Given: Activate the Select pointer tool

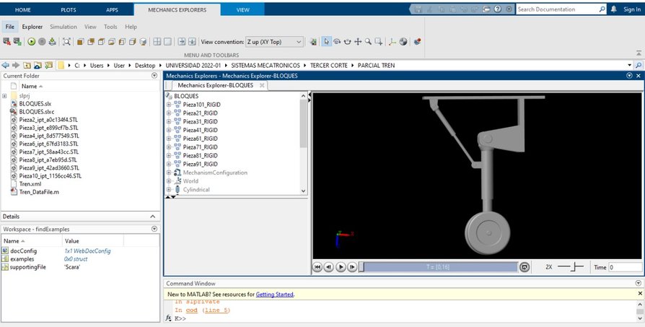Looking at the screenshot, I should pos(327,42).
